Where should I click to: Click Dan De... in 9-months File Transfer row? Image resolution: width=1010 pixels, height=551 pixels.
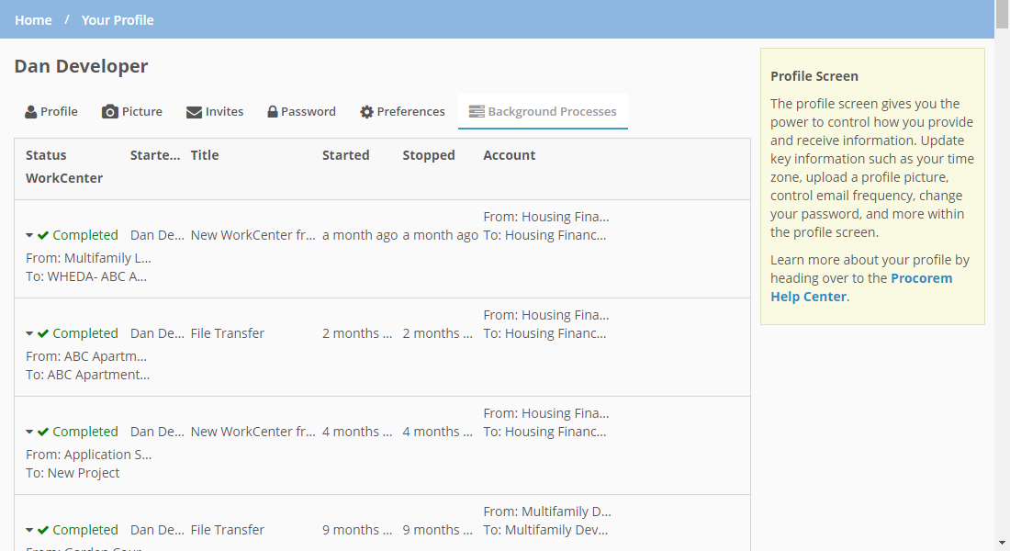coord(157,531)
